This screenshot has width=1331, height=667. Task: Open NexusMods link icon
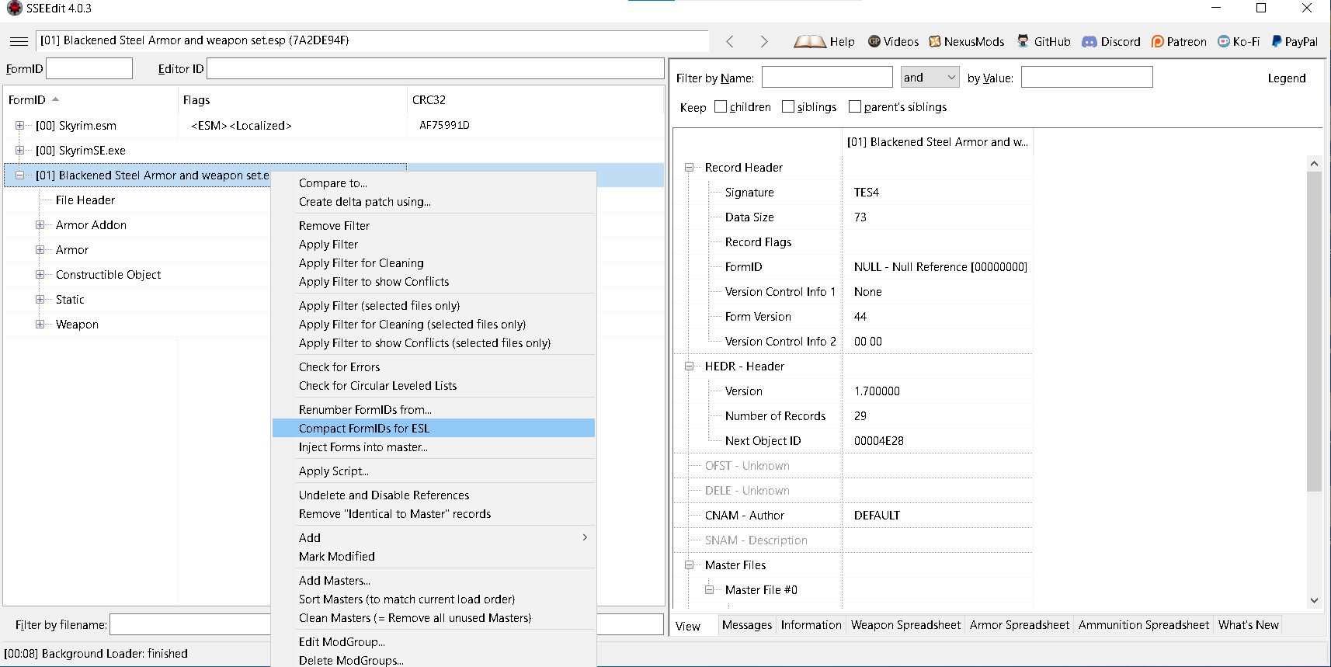click(x=935, y=41)
